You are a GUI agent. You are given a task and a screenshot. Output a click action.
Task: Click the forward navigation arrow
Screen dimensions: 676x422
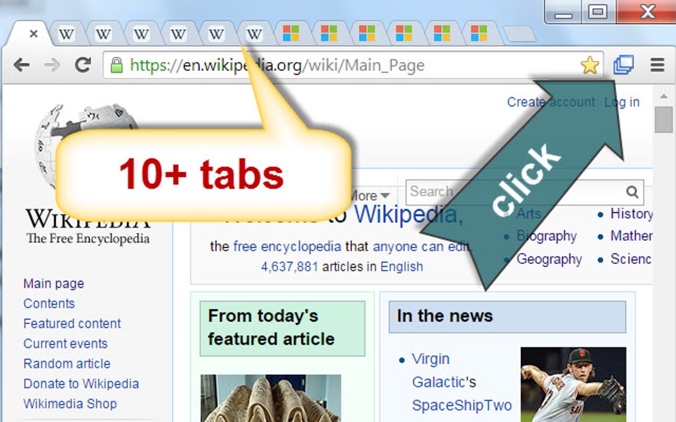coord(51,65)
